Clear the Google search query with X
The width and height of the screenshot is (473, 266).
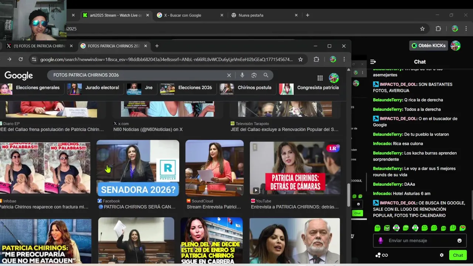(x=229, y=75)
